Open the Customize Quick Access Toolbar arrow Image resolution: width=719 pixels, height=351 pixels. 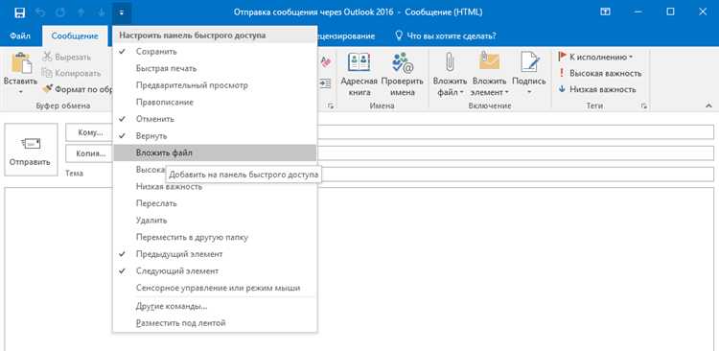[122, 12]
